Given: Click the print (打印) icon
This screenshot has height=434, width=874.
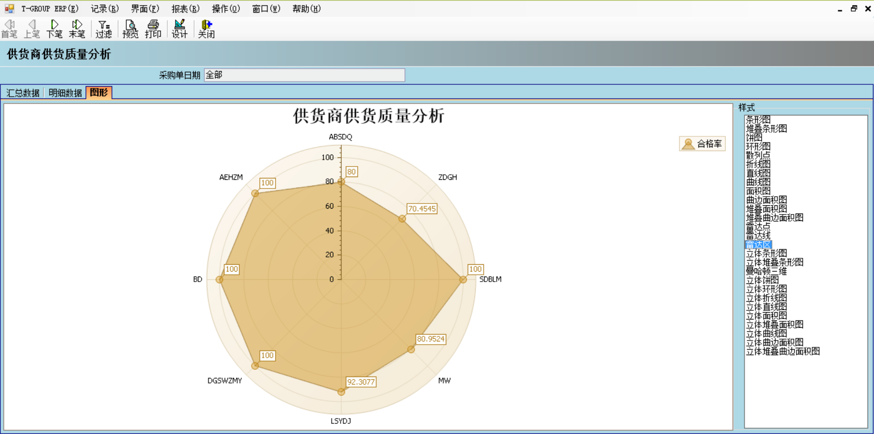Looking at the screenshot, I should click(x=153, y=29).
